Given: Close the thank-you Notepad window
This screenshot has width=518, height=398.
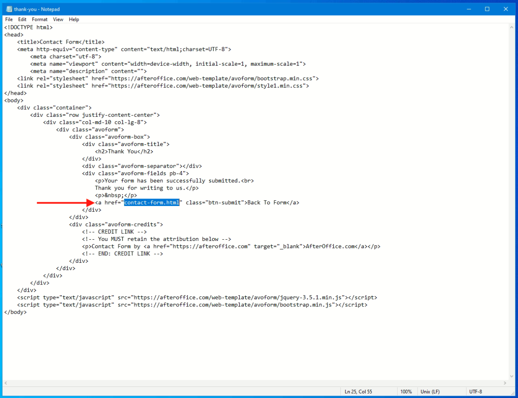Looking at the screenshot, I should click(x=506, y=9).
